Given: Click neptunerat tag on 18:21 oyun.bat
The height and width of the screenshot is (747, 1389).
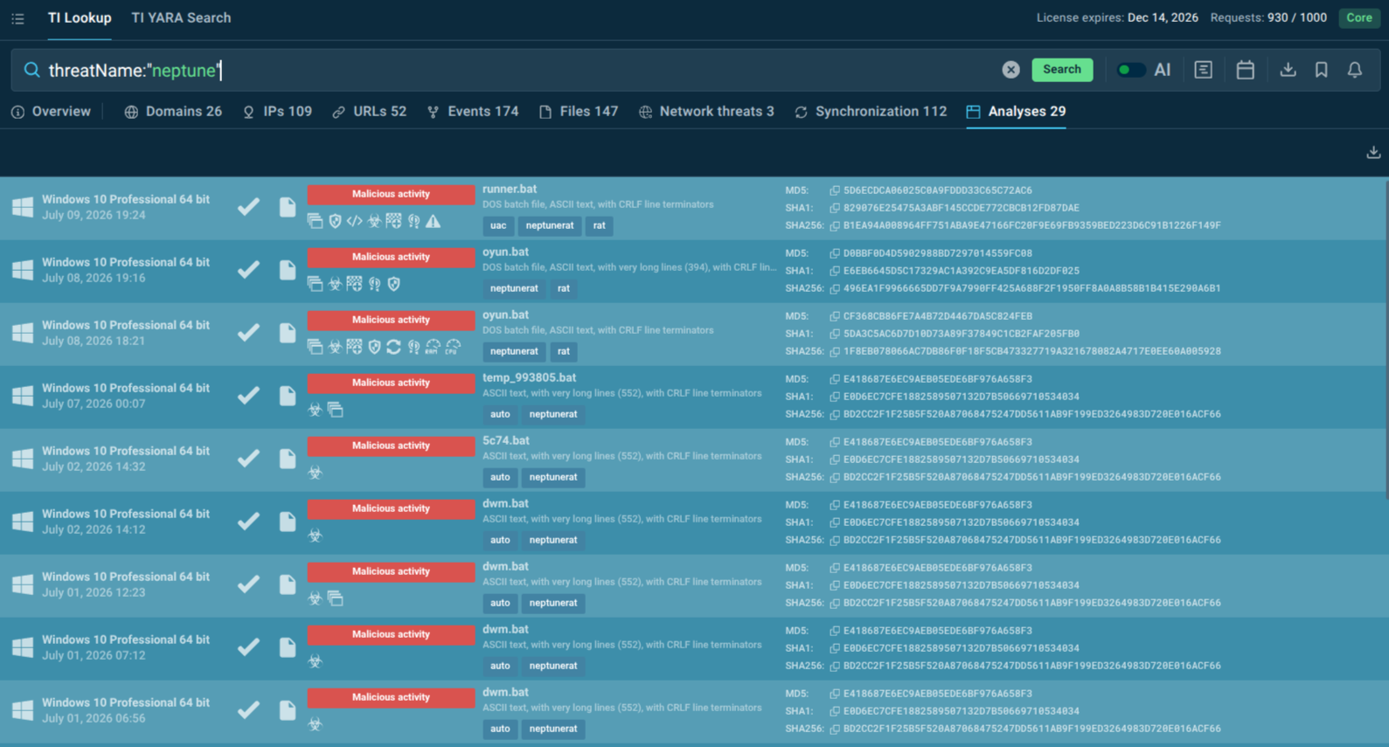Looking at the screenshot, I should coord(514,351).
